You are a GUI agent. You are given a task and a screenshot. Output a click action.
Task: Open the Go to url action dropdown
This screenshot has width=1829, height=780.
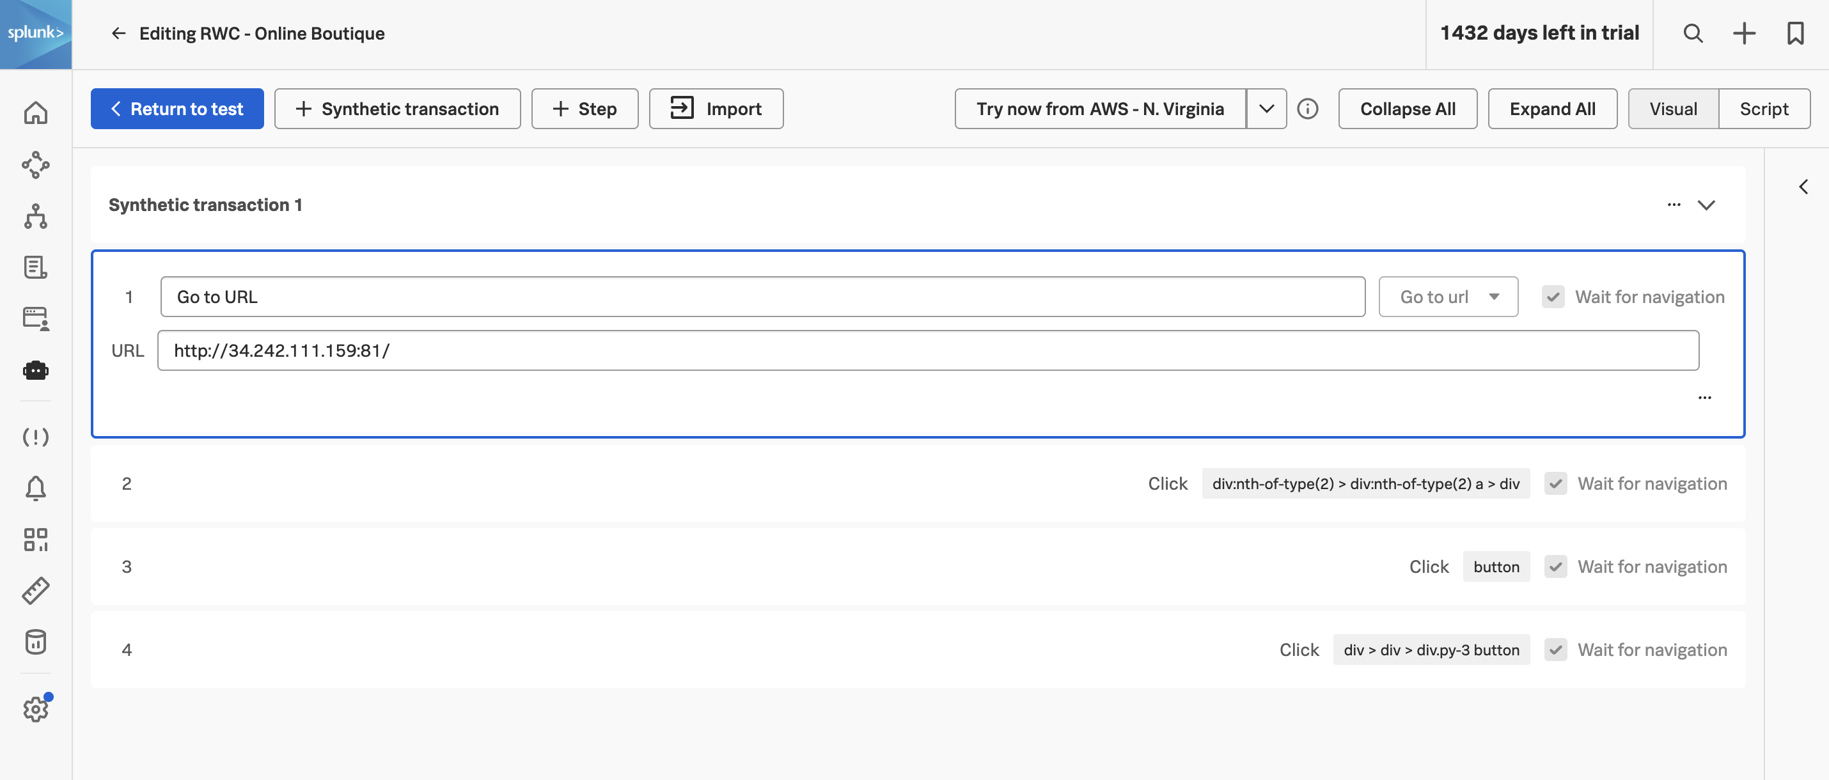1448,296
